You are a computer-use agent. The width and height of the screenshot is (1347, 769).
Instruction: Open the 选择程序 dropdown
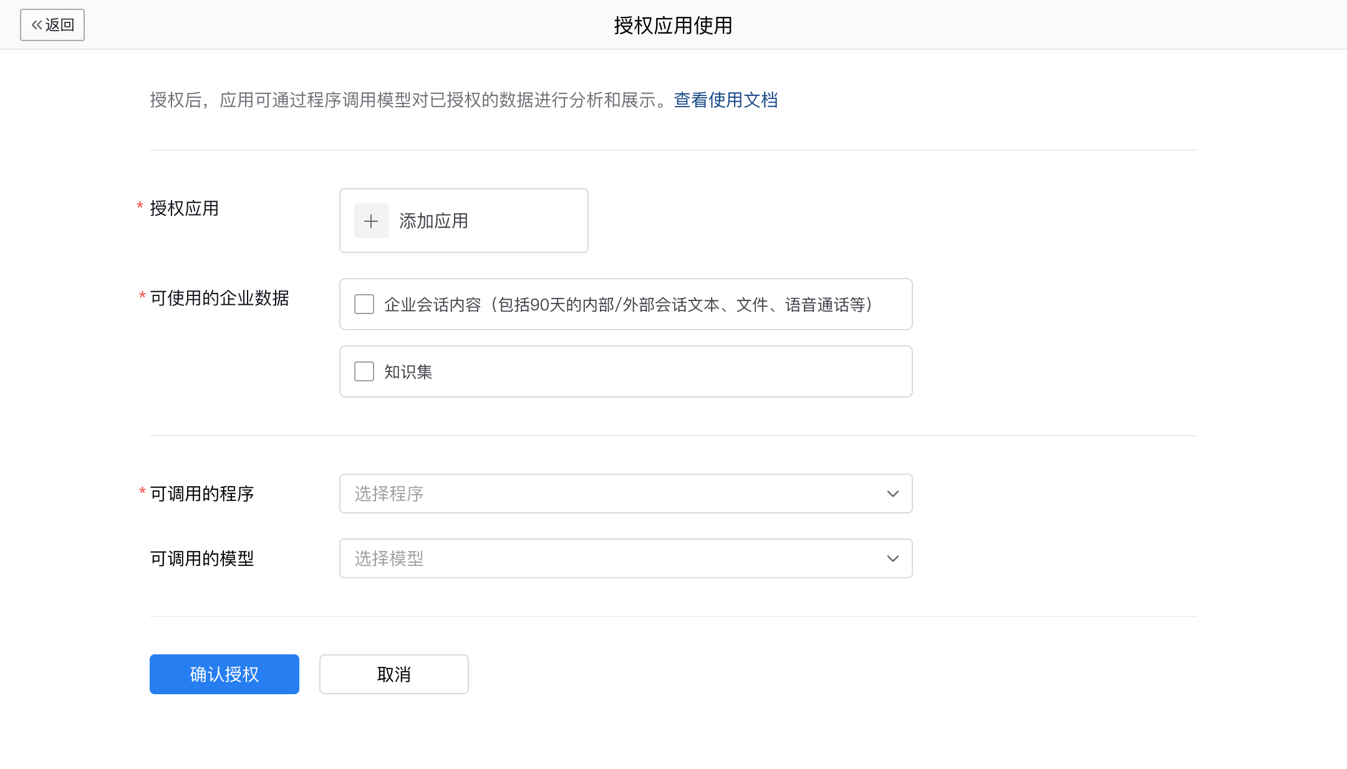pos(625,494)
